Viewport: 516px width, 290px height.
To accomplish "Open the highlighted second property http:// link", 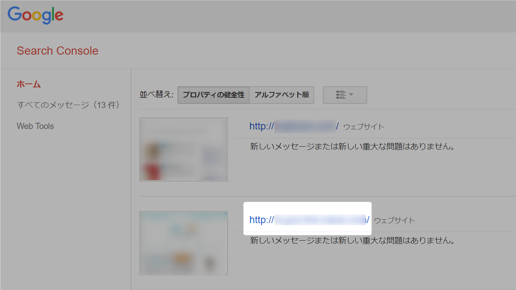I will tap(309, 220).
